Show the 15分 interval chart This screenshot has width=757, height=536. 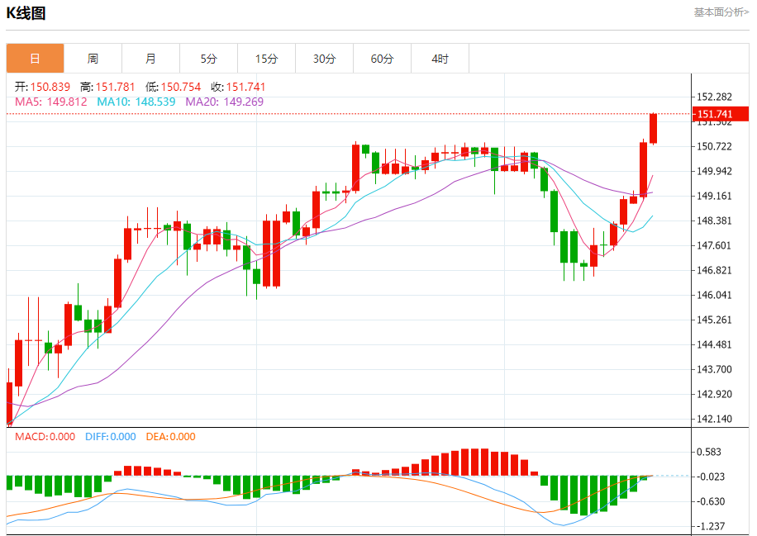click(266, 59)
